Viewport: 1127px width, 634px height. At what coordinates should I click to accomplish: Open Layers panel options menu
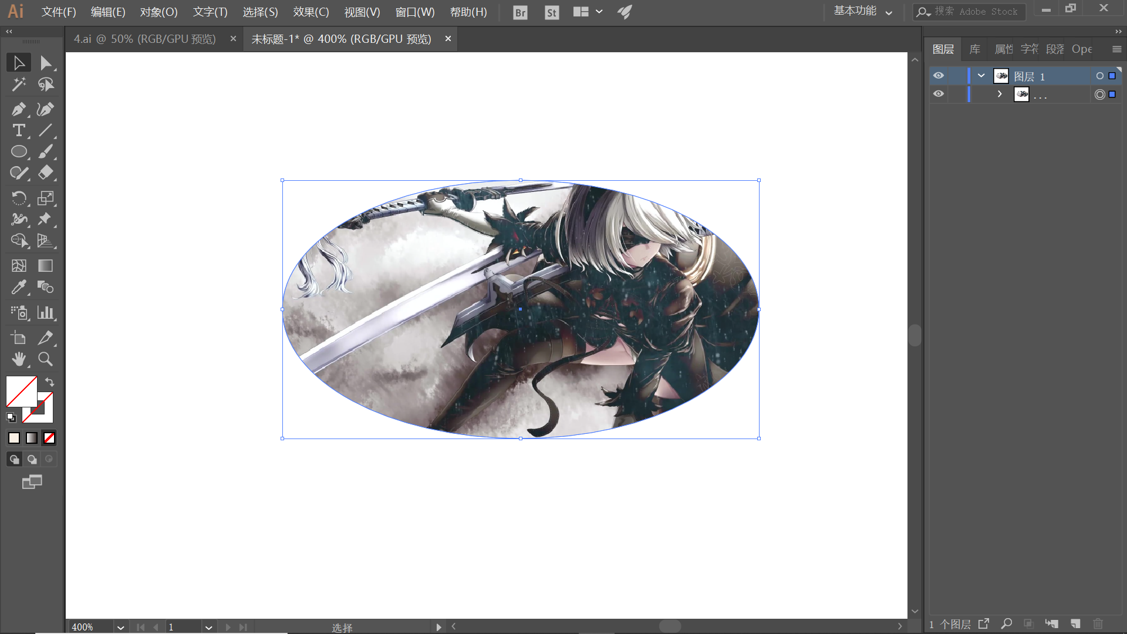pos(1116,49)
